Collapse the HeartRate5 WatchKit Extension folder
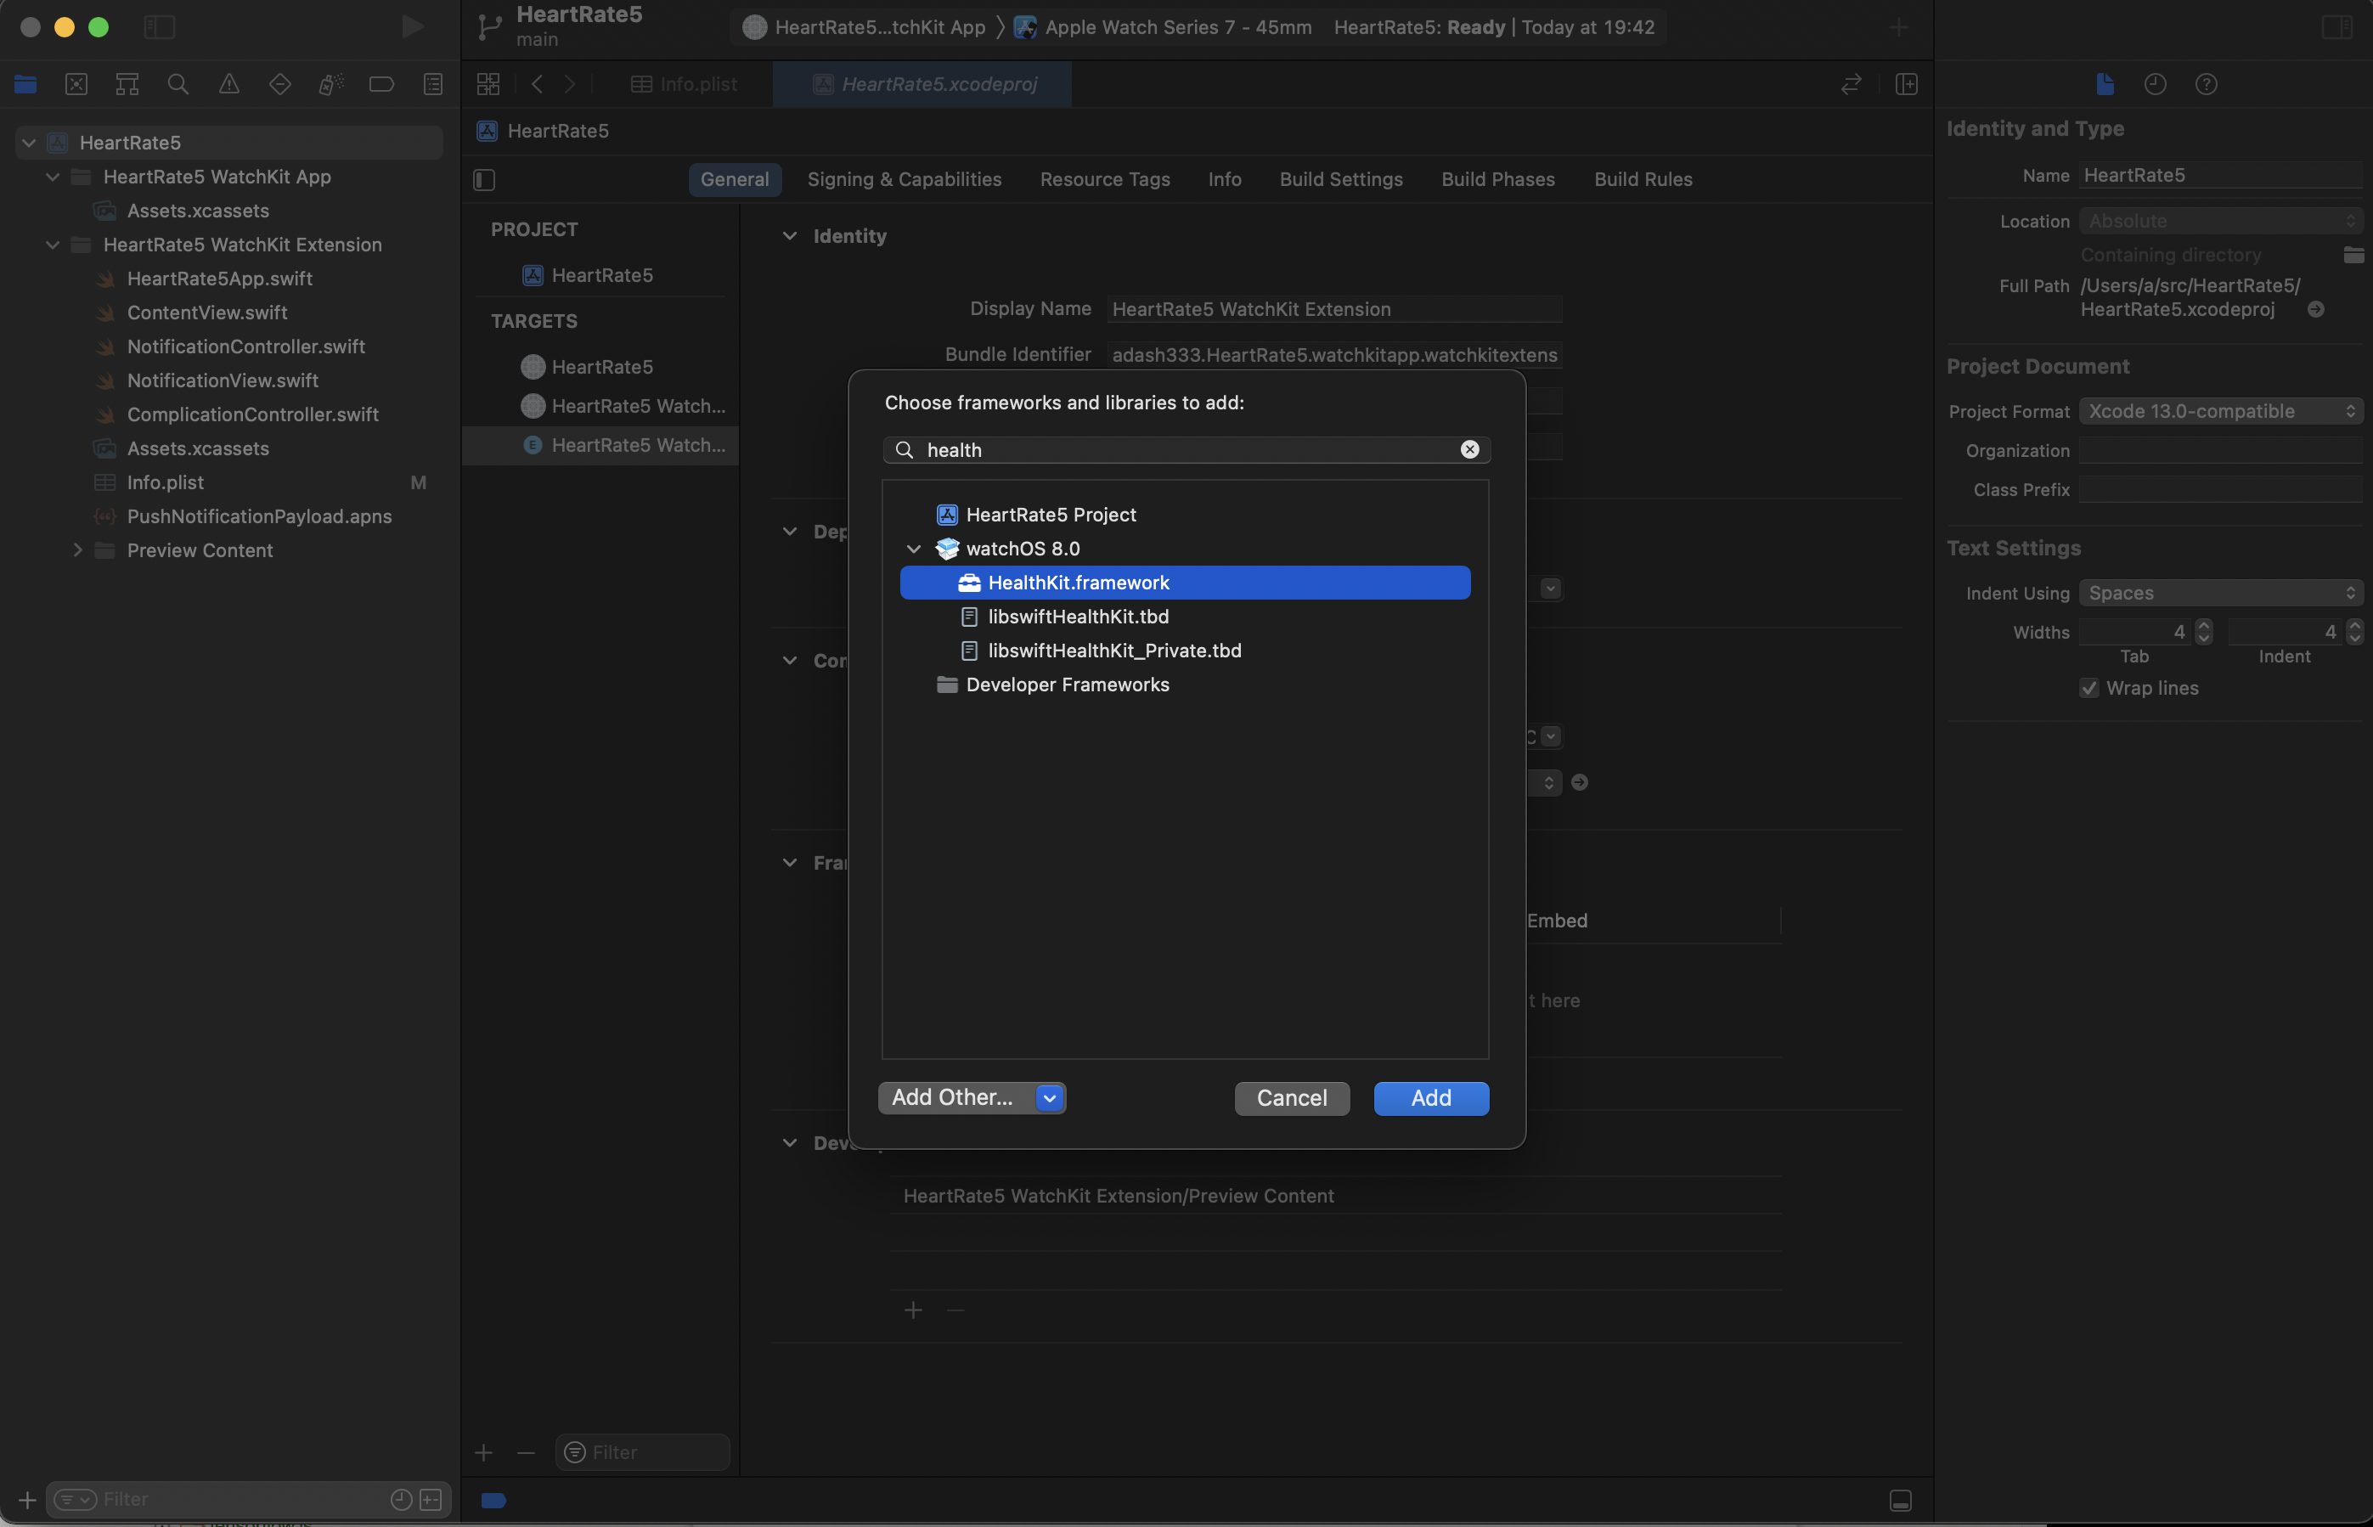This screenshot has width=2373, height=1527. click(x=53, y=245)
